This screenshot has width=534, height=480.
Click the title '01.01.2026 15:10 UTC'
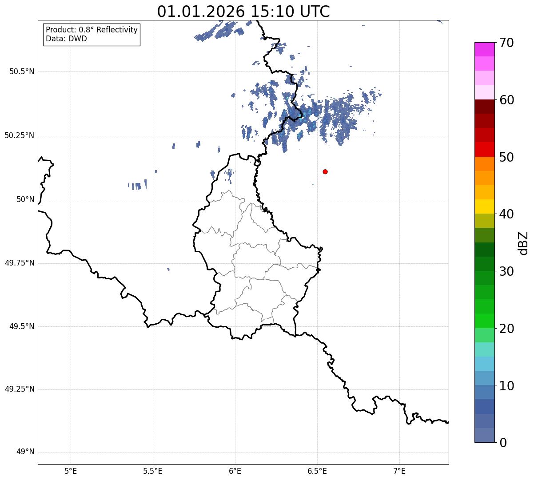click(243, 11)
